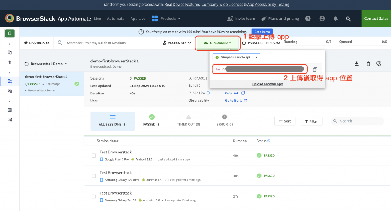Open Real Device Features banner link
Viewport: 391px width, 211px height.
click(182, 5)
